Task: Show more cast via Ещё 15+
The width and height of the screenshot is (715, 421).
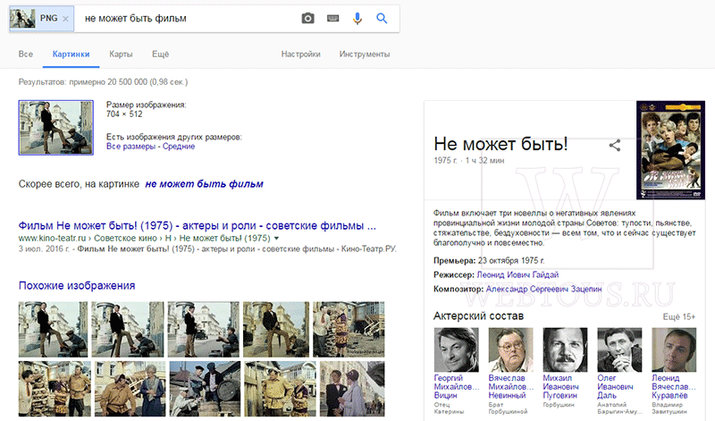Action: [x=679, y=316]
